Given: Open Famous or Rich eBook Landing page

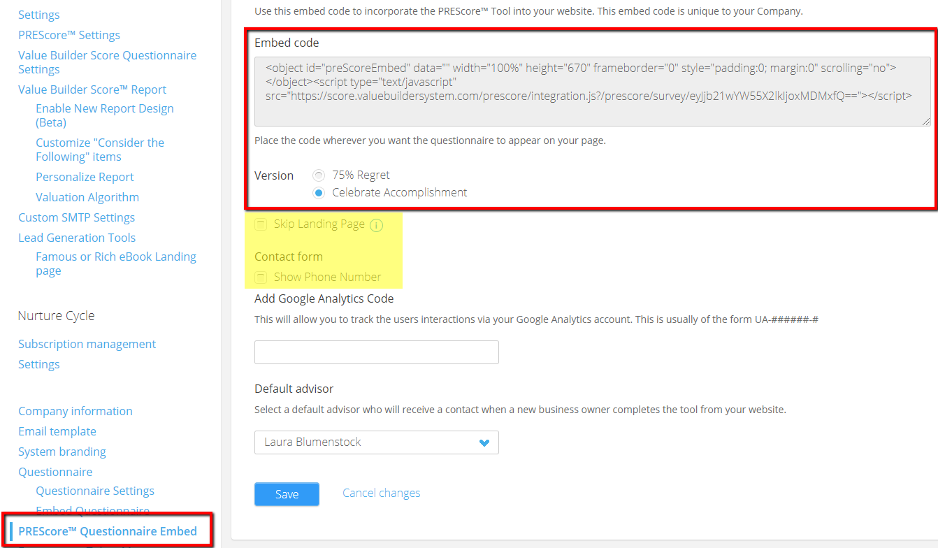Looking at the screenshot, I should pos(116,264).
